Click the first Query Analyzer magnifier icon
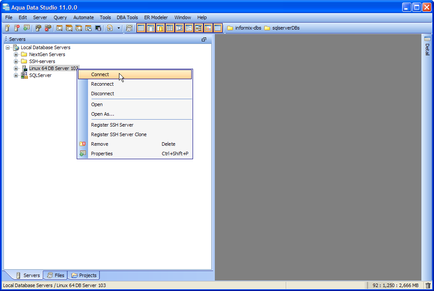434x291 pixels. pyautogui.click(x=60, y=28)
